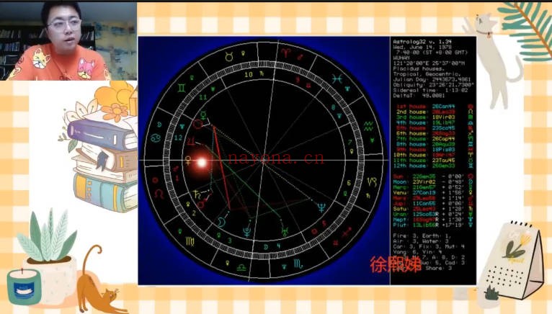Click the Sagittarius sign glyph on the wheel
This screenshot has width=552, height=314.
coord(347,232)
